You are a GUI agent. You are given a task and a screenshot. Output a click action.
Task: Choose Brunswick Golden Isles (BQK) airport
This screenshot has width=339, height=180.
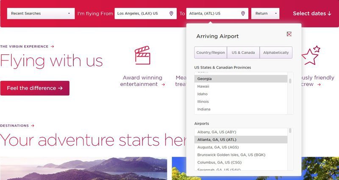pos(241,155)
